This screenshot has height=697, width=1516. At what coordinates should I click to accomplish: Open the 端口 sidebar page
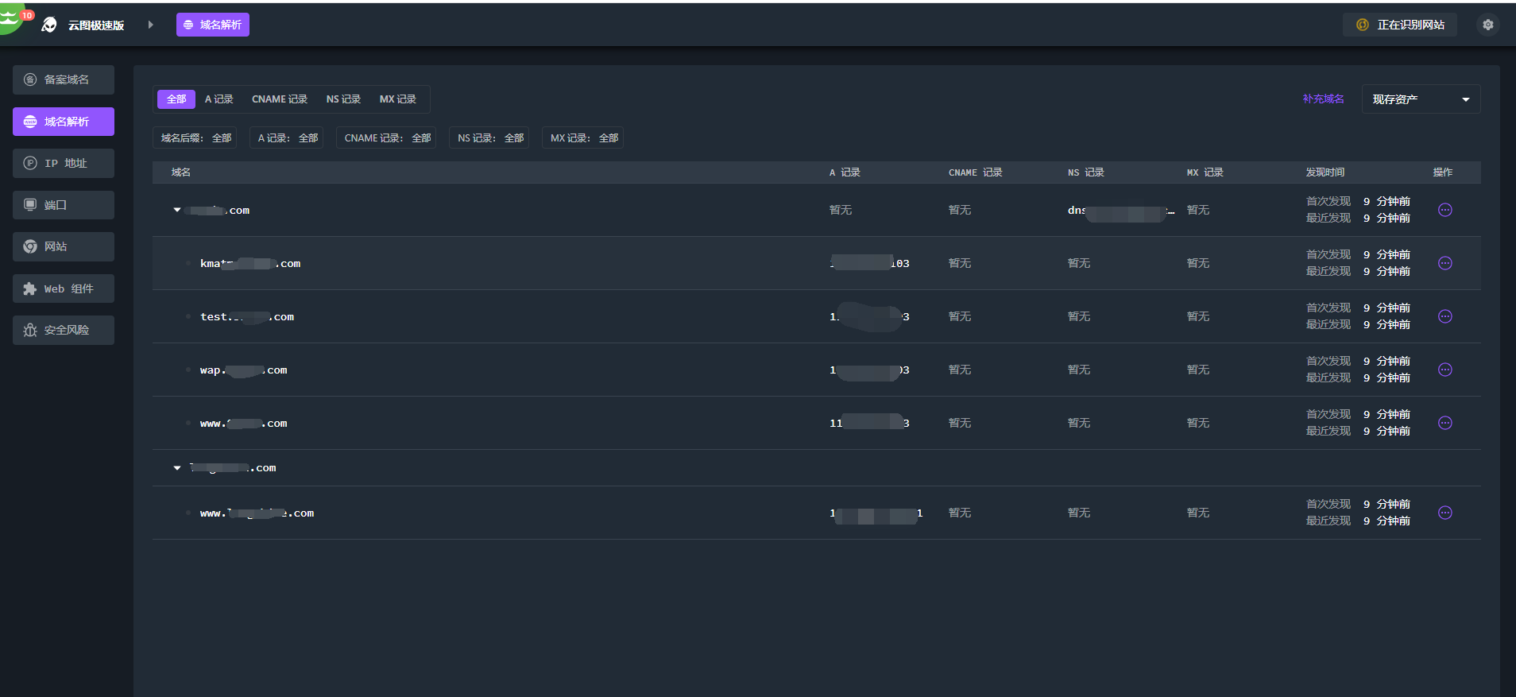pos(64,205)
